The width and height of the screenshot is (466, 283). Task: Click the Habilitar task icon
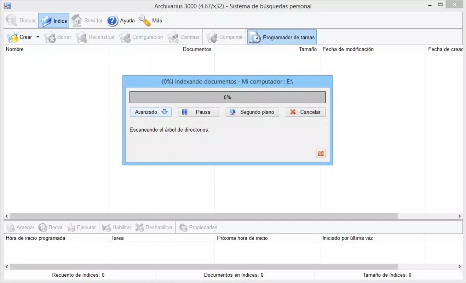pos(106,227)
